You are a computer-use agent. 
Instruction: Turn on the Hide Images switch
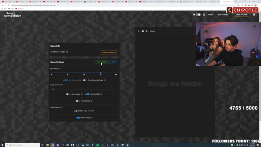pyautogui.click(x=68, y=94)
